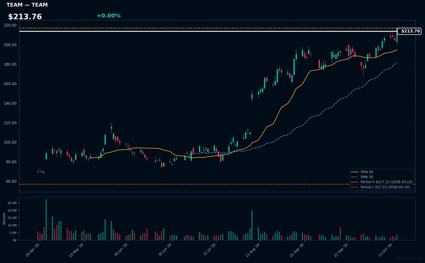Click the 15.0M volume axis label

[x=12, y=218]
